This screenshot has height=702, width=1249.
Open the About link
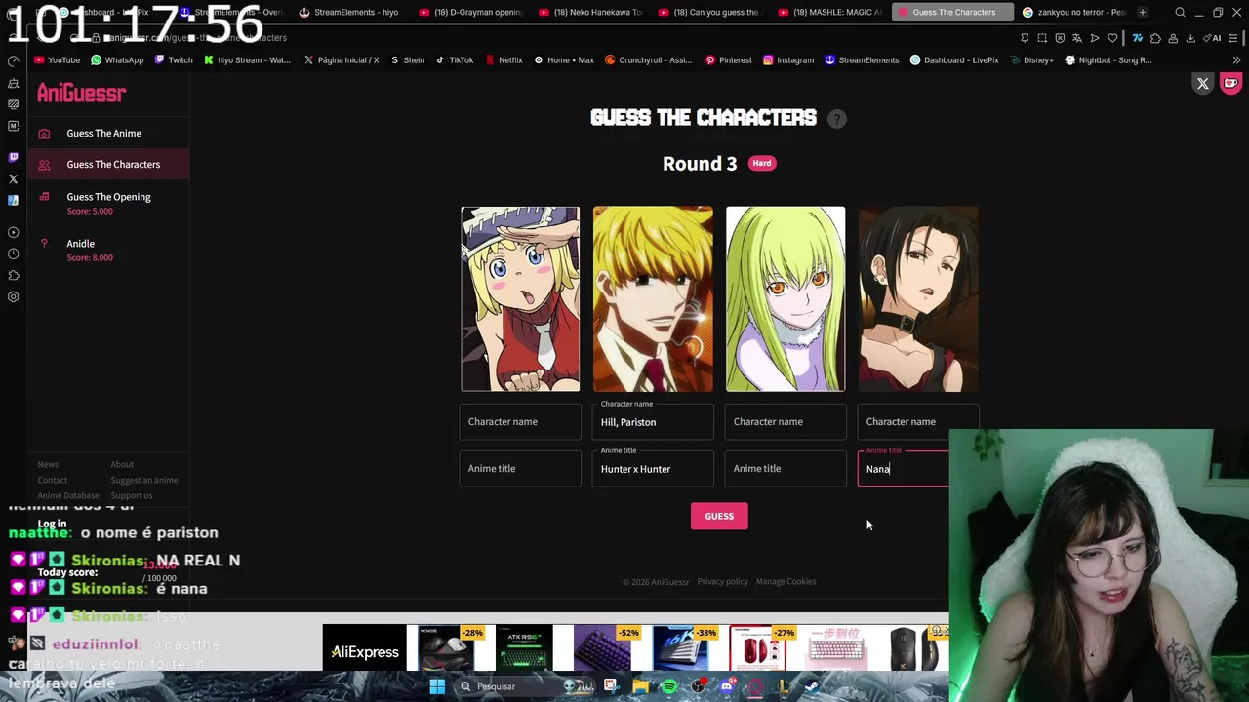point(122,465)
